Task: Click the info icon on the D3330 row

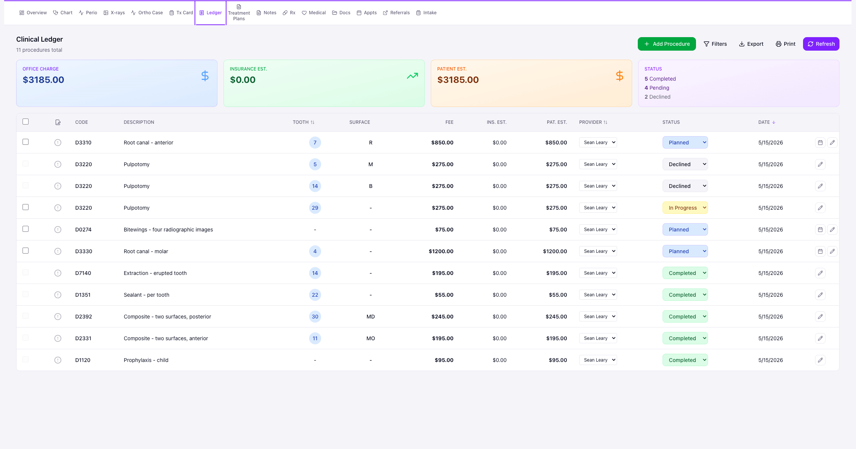Action: pos(58,251)
